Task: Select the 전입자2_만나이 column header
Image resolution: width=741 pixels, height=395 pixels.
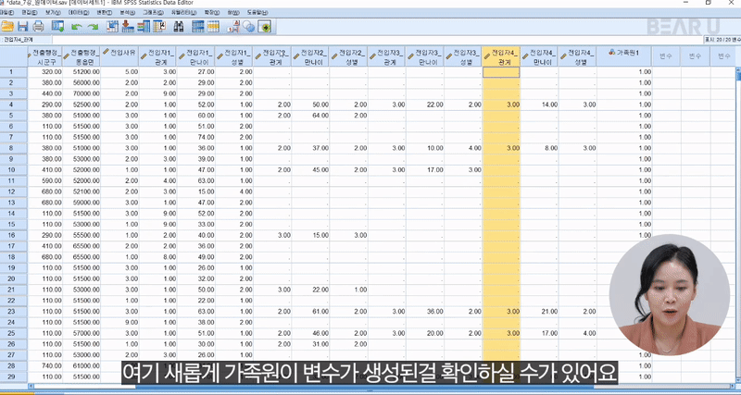Action: [310, 56]
